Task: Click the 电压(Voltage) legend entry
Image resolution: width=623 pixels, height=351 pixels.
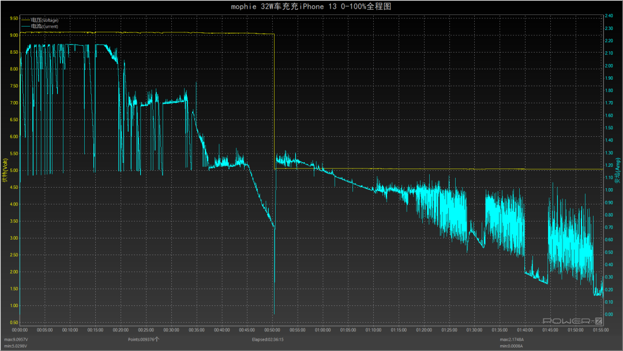Action: 40,20
